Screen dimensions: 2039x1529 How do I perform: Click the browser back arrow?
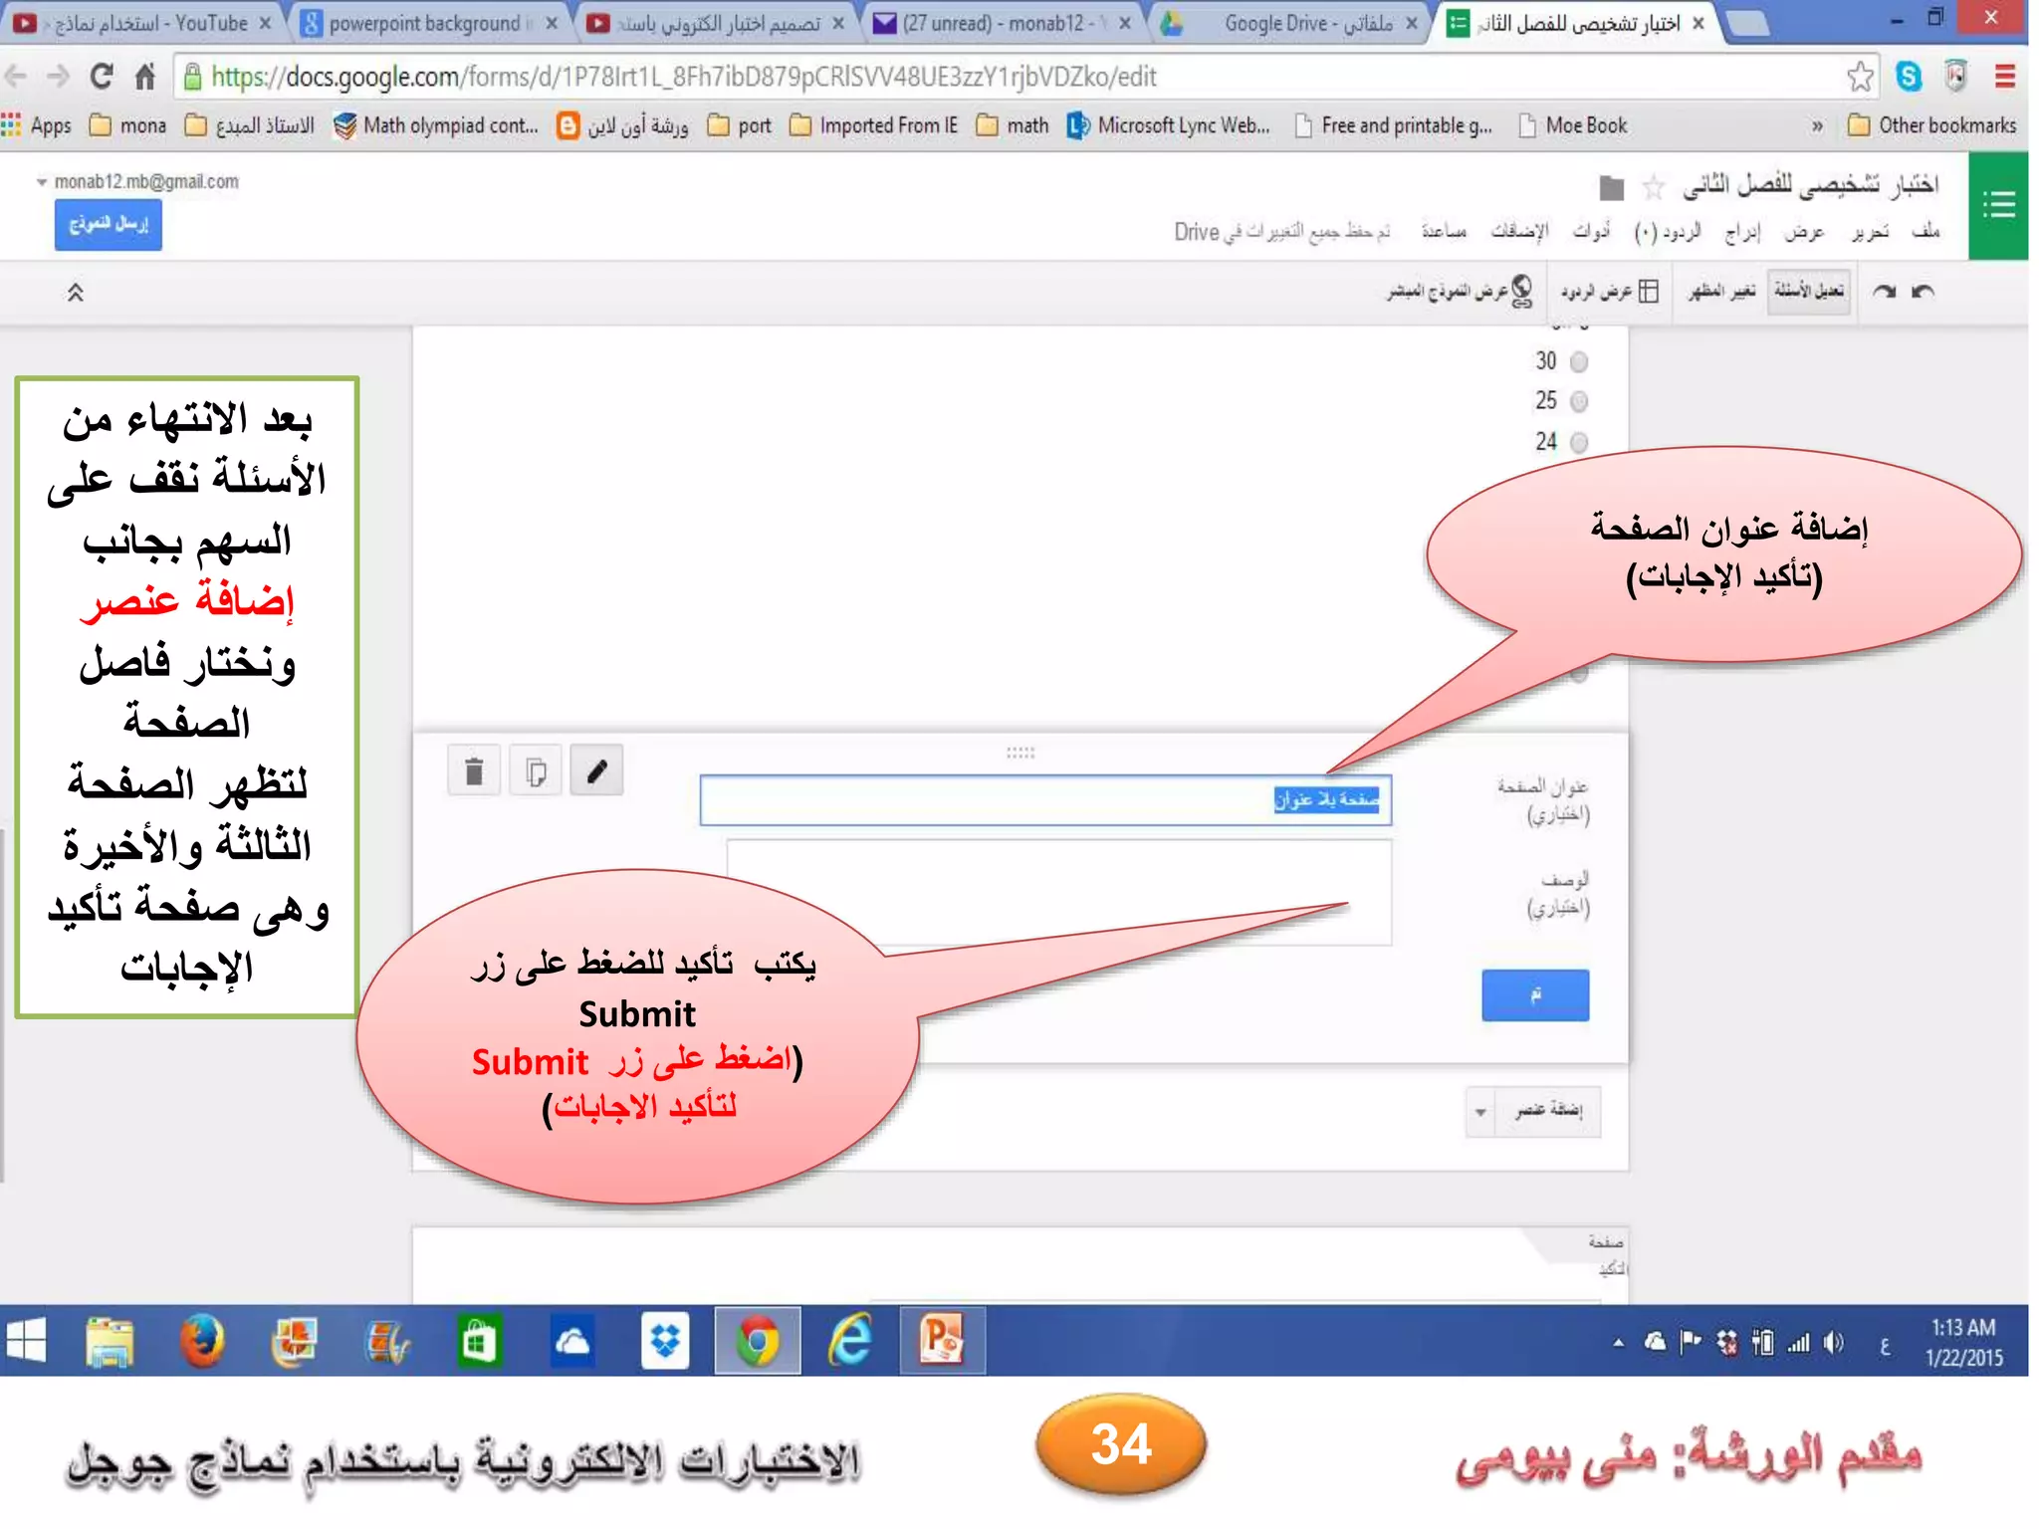[x=16, y=77]
